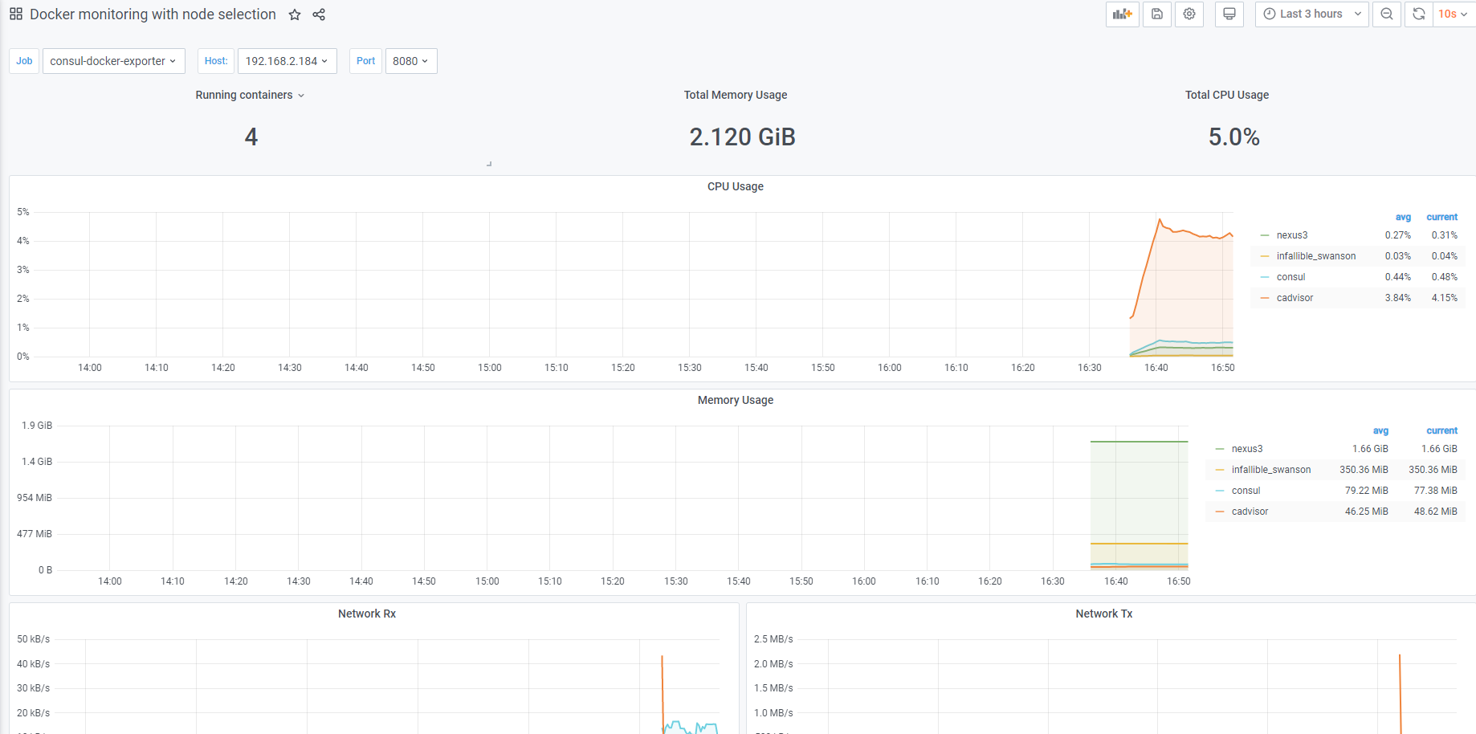The image size is (1476, 734).
Task: Toggle infallible_swanson series in Memory Usage legend
Action: click(x=1271, y=470)
